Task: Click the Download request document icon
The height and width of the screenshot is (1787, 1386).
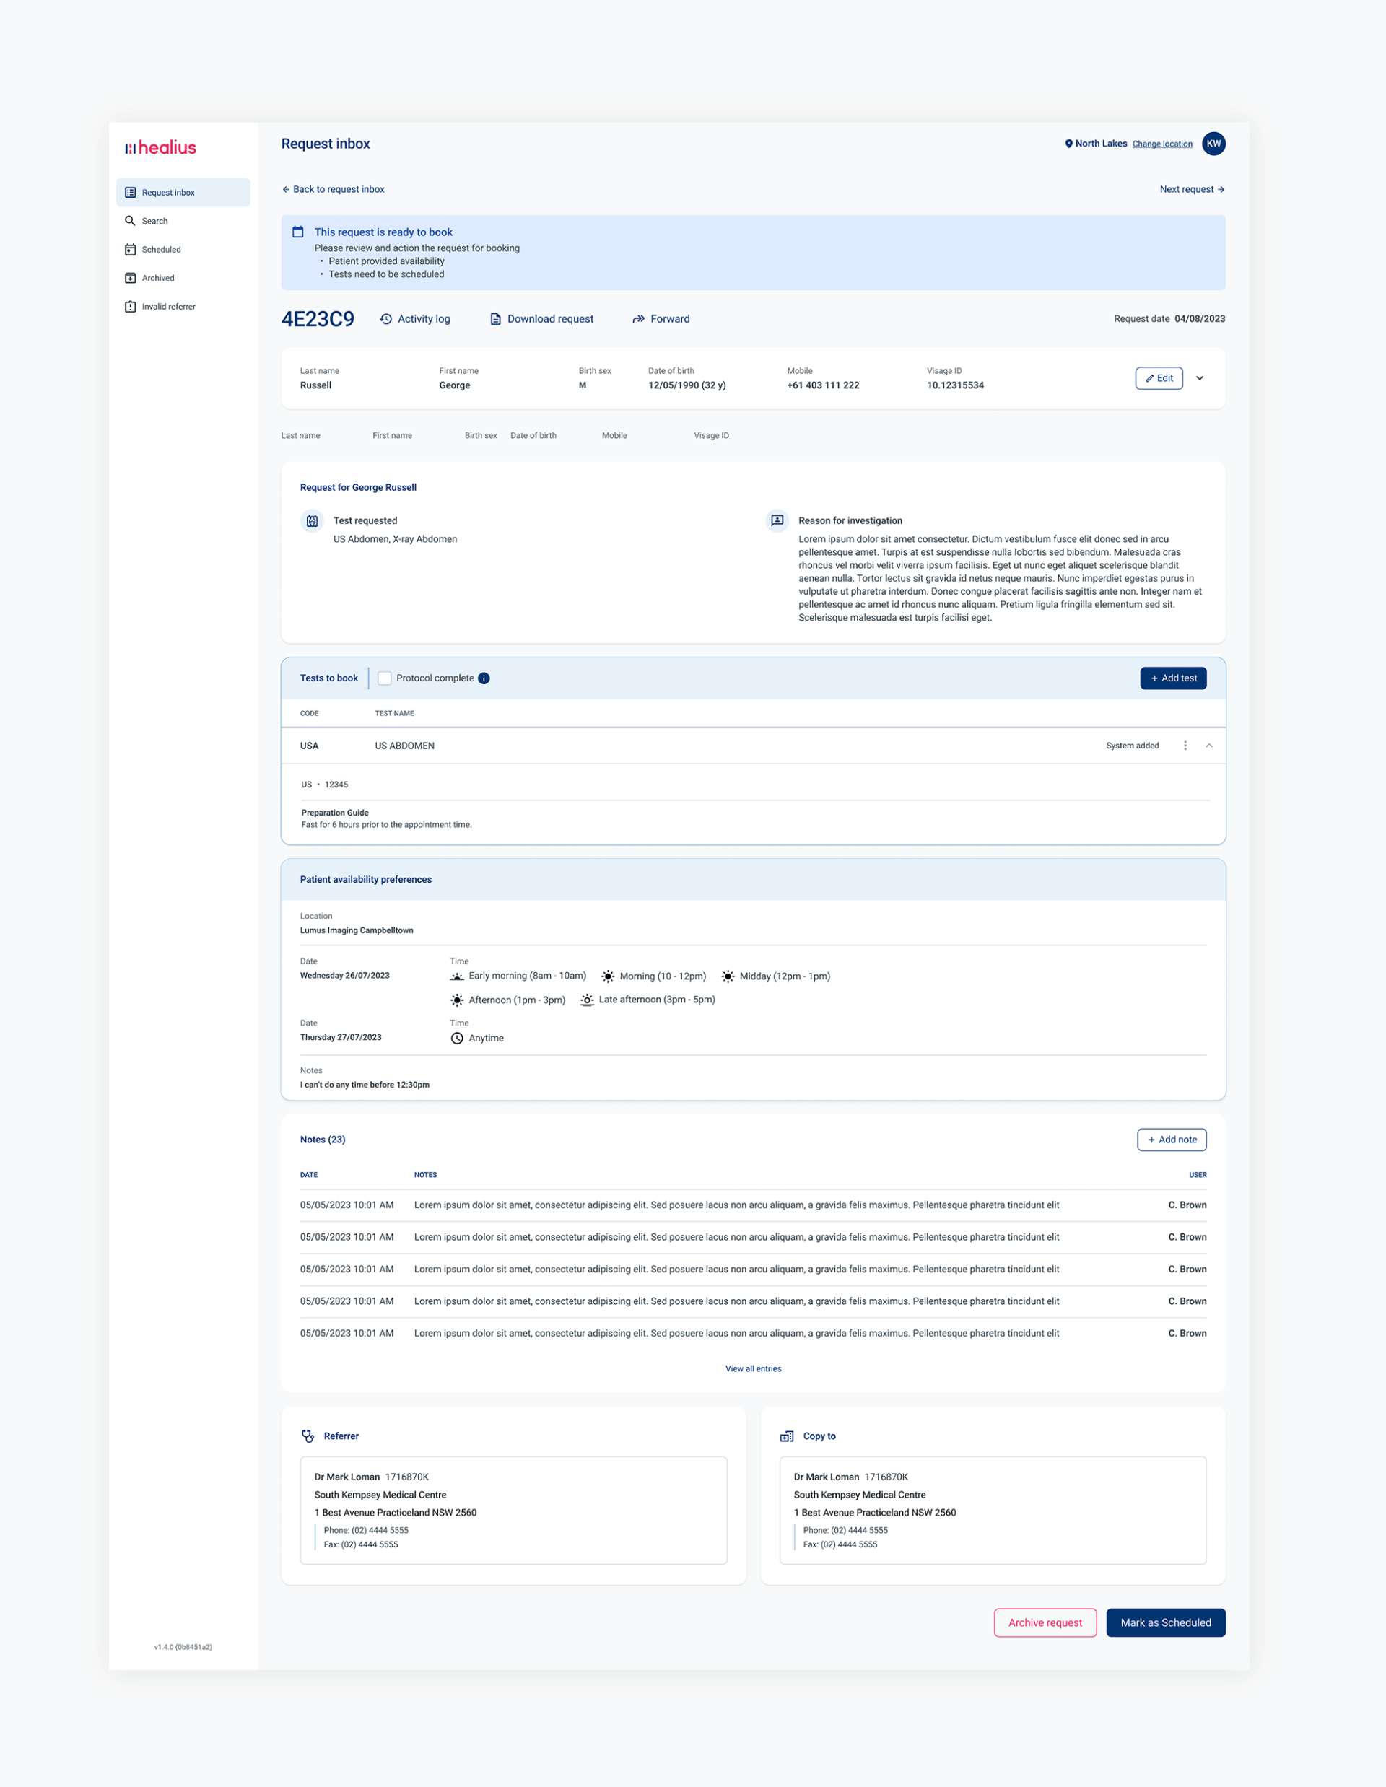Action: [495, 319]
